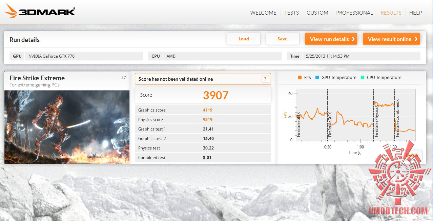The width and height of the screenshot is (433, 221).
Task: Select the CPU field showing AMD
Action: [x=222, y=56]
